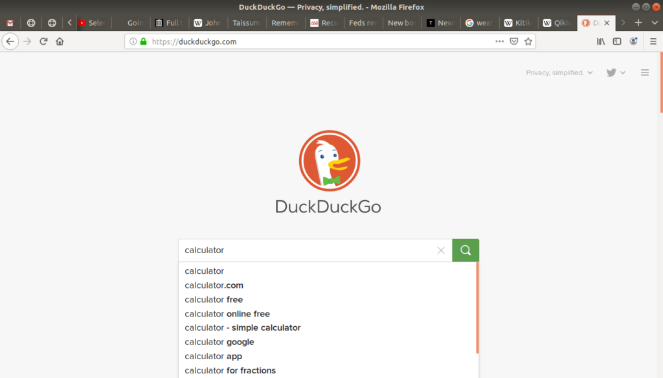The width and height of the screenshot is (663, 378).
Task: Click the green padlock security icon
Action: 143,41
